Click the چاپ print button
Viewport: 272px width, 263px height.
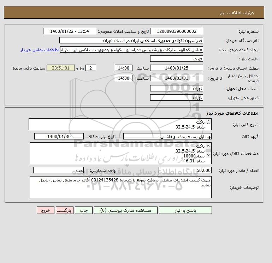84,210
